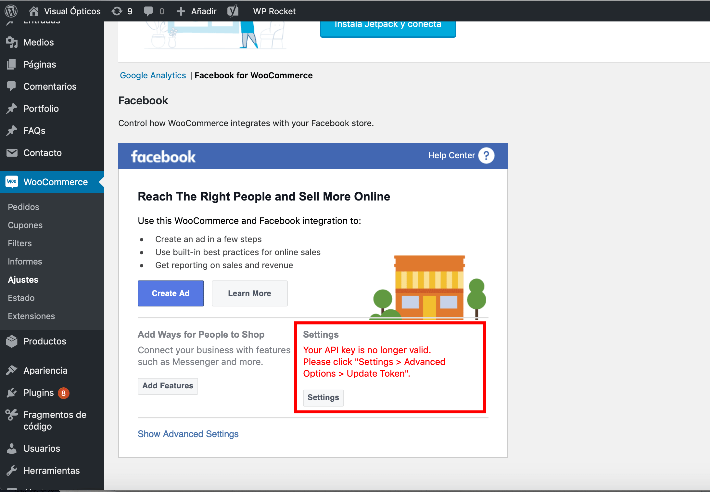Open Medios menu label

(x=39, y=42)
